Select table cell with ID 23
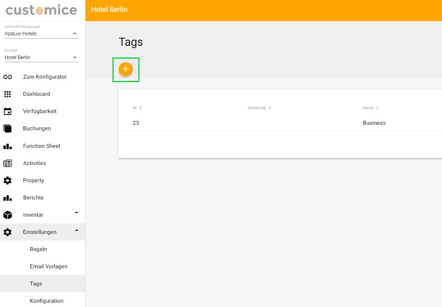The height and width of the screenshot is (307, 442). 136,123
